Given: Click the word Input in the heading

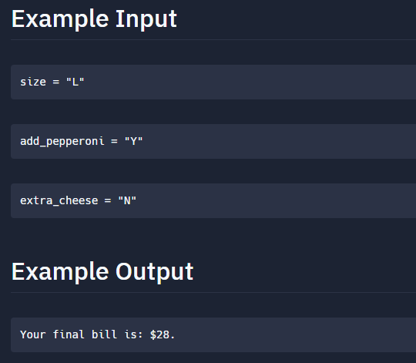Looking at the screenshot, I should click(x=146, y=18).
